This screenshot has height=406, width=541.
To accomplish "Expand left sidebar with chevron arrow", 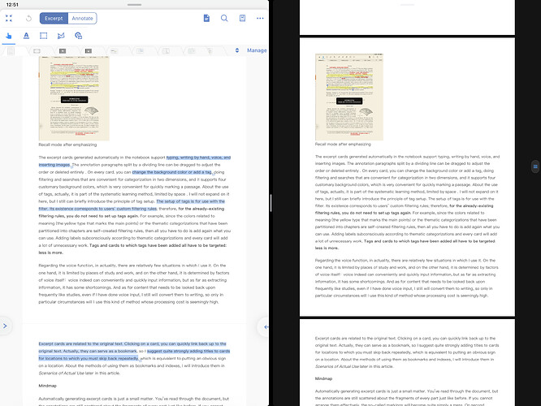I will (x=5, y=326).
